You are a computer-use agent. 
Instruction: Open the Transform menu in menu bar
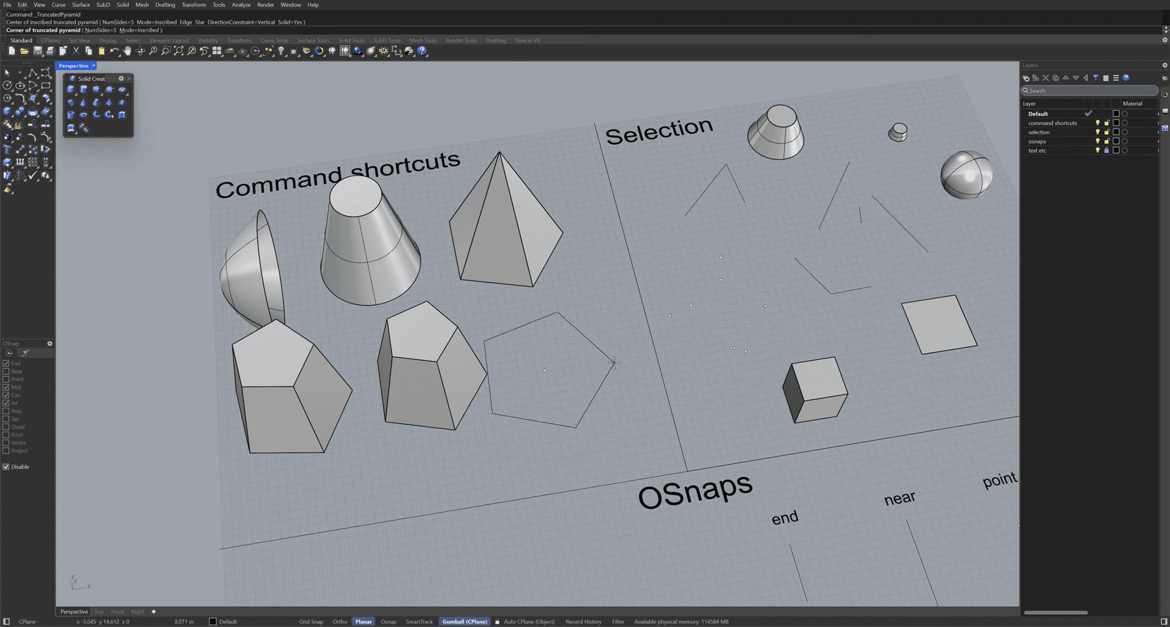click(x=193, y=5)
